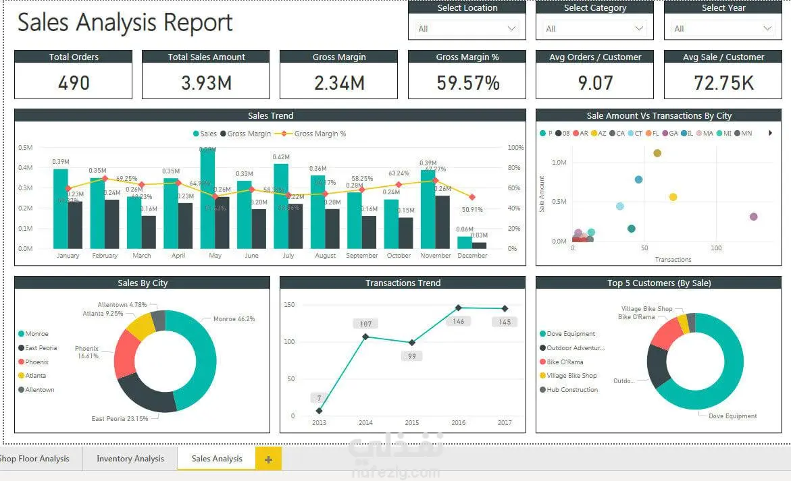The image size is (791, 481).
Task: Toggle the Hub Construction legend item
Action: pyautogui.click(x=569, y=390)
